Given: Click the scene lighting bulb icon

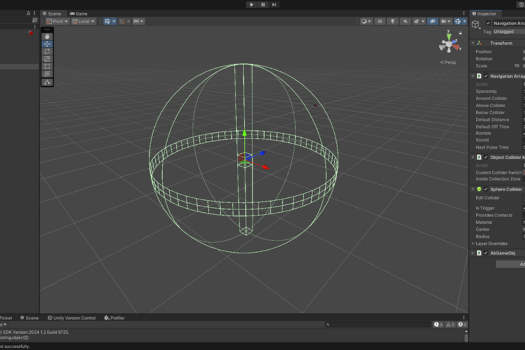Looking at the screenshot, I should pos(393,21).
